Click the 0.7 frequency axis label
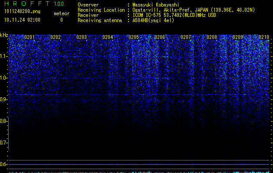Screen dimensions: 273x173 (3, 143)
